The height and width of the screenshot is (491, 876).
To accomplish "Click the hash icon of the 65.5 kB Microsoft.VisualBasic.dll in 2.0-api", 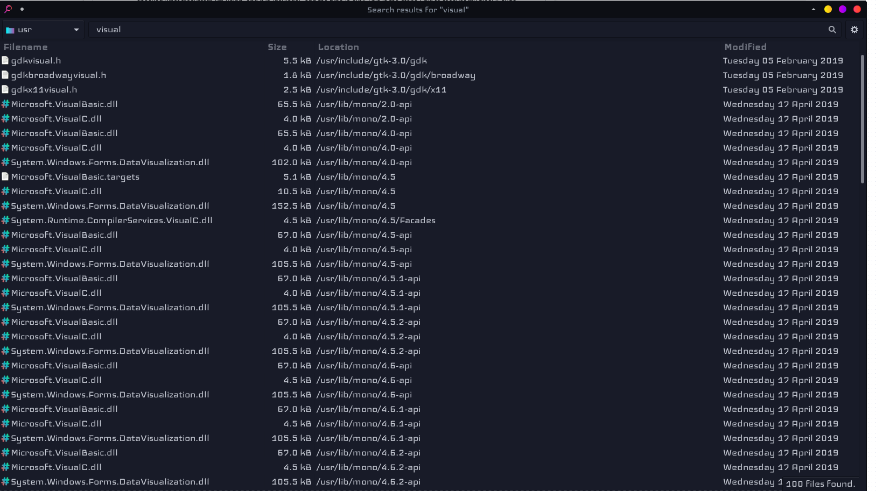I will 5,104.
